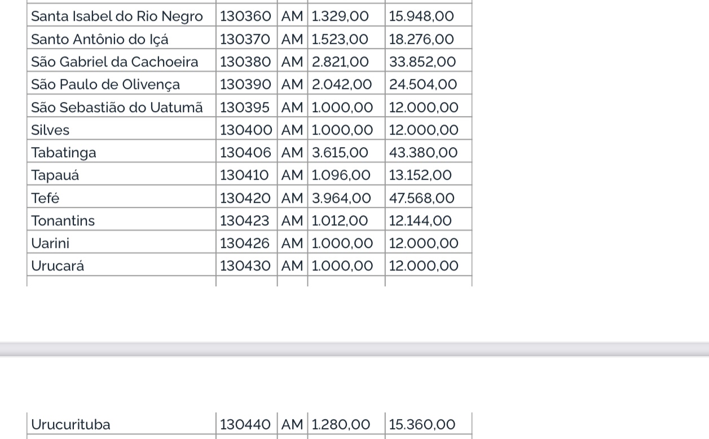This screenshot has height=439, width=709.
Task: Click value 18.276,00 for Santo Antônio do Içá
Action: 421,39
